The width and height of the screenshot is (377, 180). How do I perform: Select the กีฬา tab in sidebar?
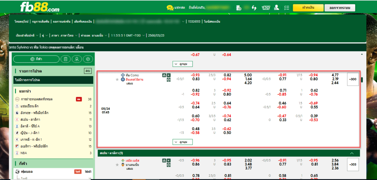[x=36, y=59]
